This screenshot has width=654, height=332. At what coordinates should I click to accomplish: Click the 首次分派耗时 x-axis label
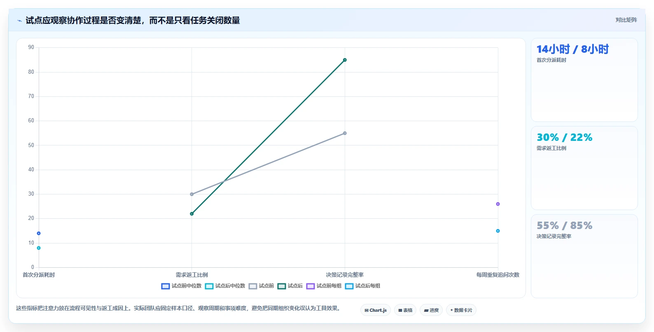coord(39,275)
